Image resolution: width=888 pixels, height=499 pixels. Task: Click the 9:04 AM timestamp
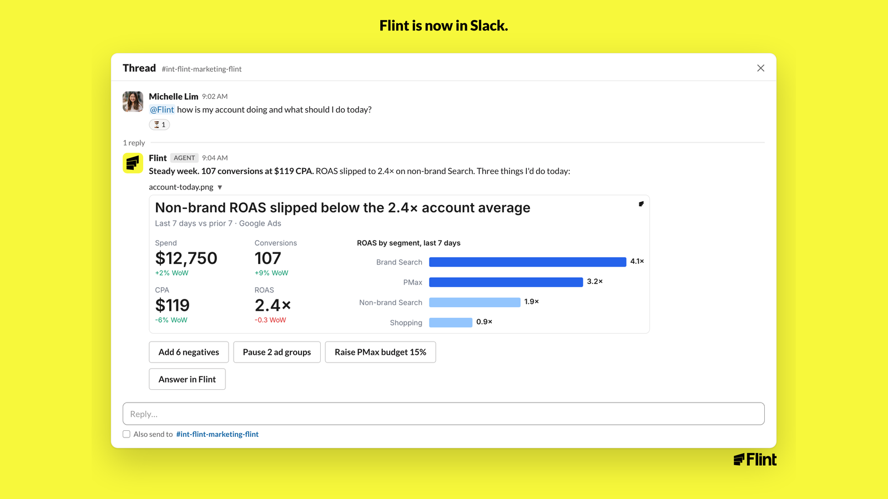215,158
